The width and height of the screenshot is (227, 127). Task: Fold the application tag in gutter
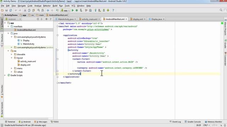click(x=57, y=35)
